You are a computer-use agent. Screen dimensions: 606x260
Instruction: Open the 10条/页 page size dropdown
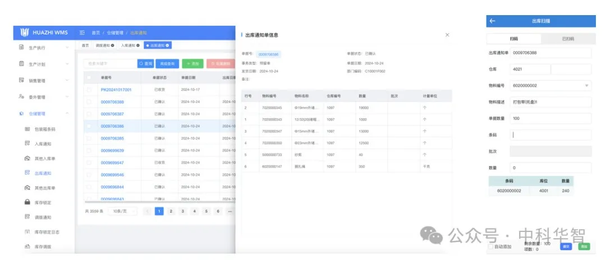pos(121,211)
